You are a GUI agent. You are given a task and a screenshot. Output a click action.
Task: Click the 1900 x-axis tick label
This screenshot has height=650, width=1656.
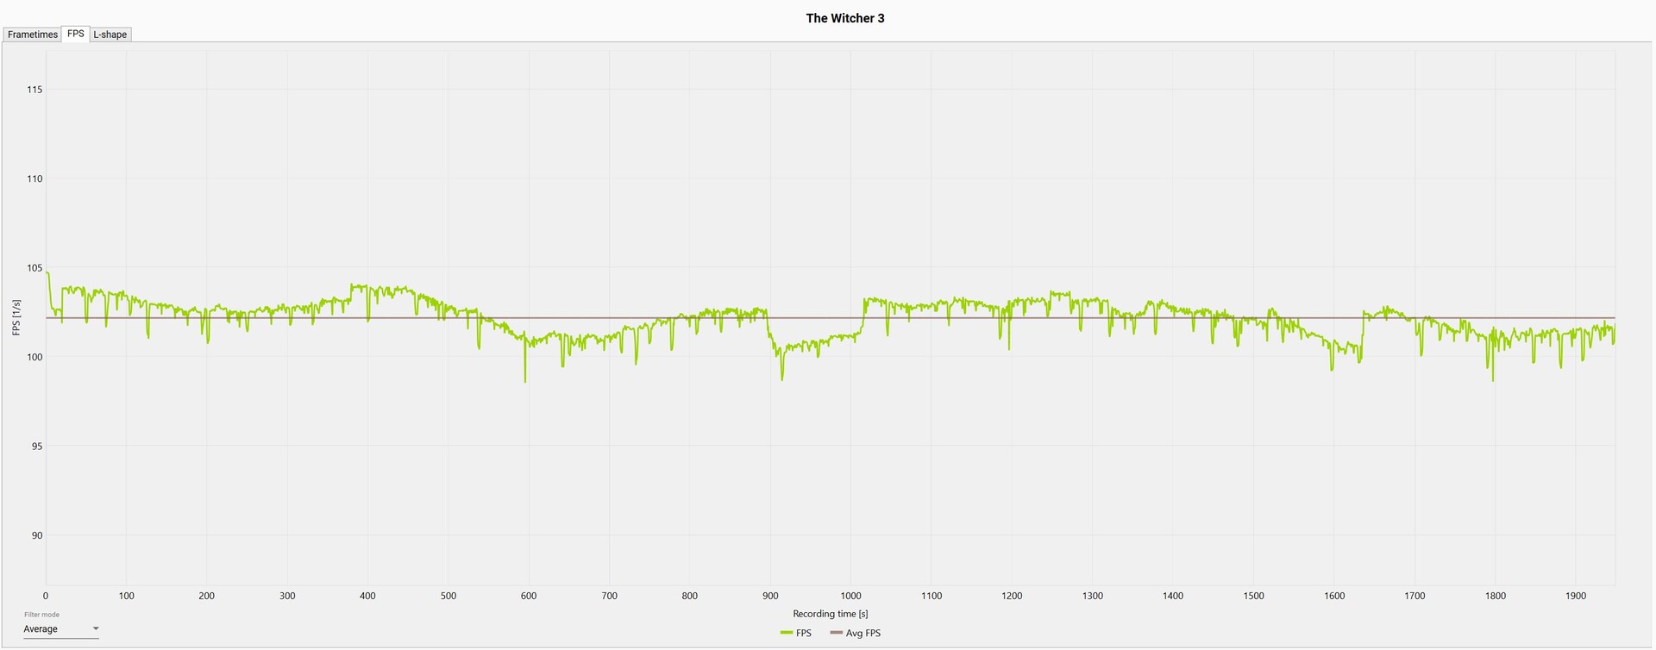tap(1576, 596)
